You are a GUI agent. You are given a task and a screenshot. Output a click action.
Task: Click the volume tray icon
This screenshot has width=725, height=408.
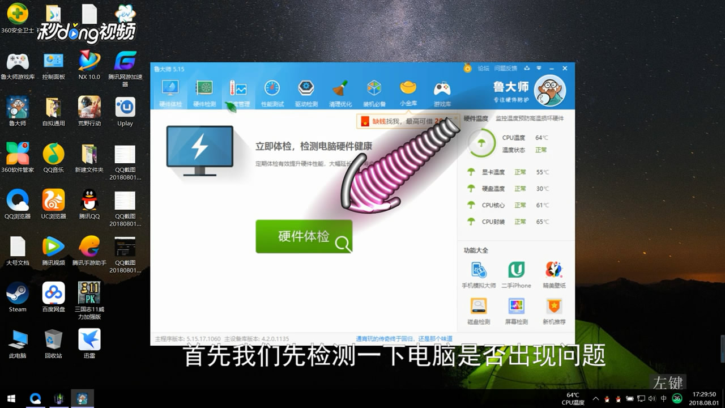point(651,398)
